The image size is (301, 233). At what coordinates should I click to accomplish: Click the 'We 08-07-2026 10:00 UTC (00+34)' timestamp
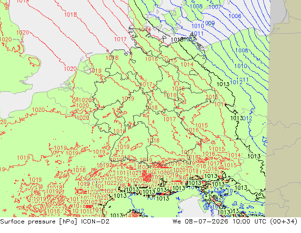point(235,222)
